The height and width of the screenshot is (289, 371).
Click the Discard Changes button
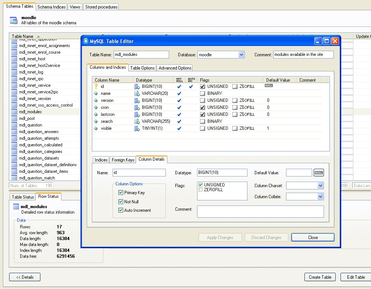tap(267, 238)
